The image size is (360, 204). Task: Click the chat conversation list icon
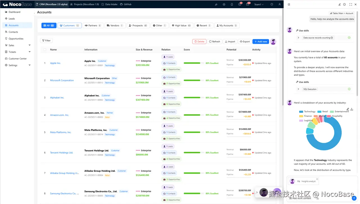coord(289,4)
